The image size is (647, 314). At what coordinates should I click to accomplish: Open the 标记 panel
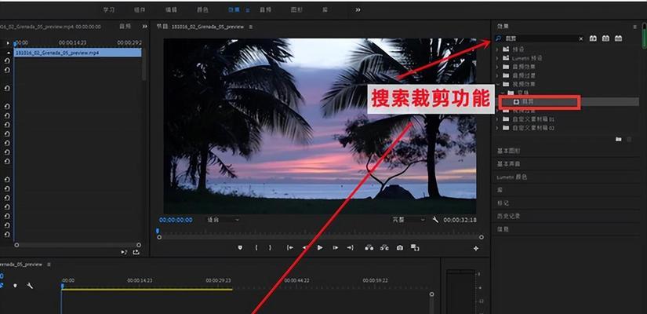(503, 203)
